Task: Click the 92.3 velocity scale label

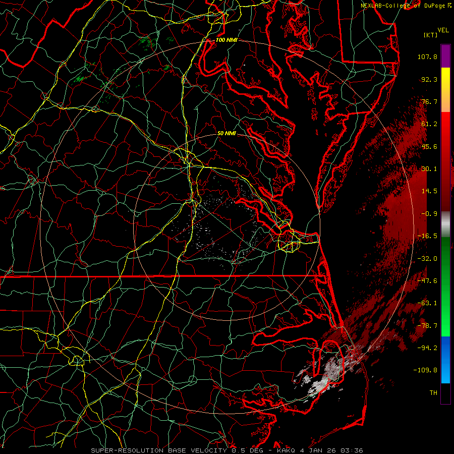Action: 429,79
